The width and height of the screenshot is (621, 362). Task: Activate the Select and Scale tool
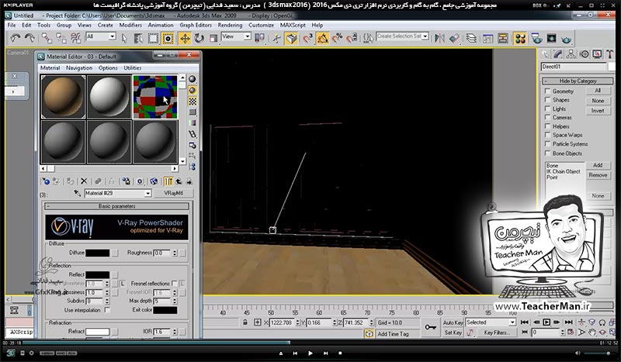coord(213,39)
